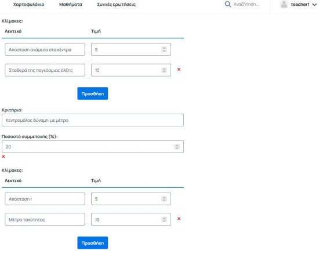Delete the criterion with red X below percentage
This screenshot has height=254, width=319.
pos(3,157)
